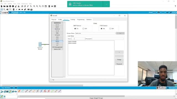Activate the Draw Ellipse tool
Viewport: 177px width, 99px height.
tap(22, 9)
